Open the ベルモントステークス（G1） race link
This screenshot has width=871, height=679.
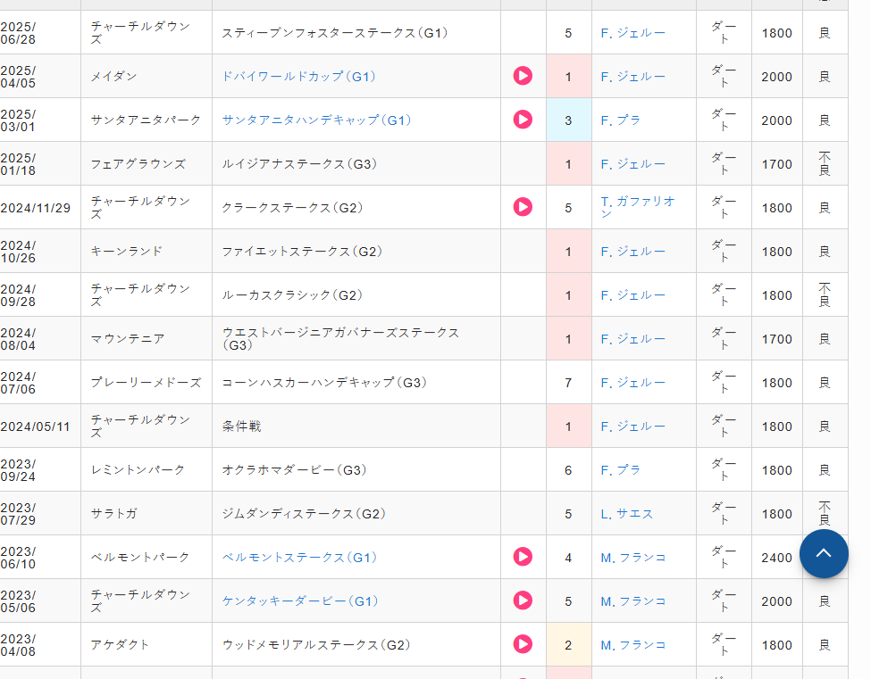click(x=299, y=558)
